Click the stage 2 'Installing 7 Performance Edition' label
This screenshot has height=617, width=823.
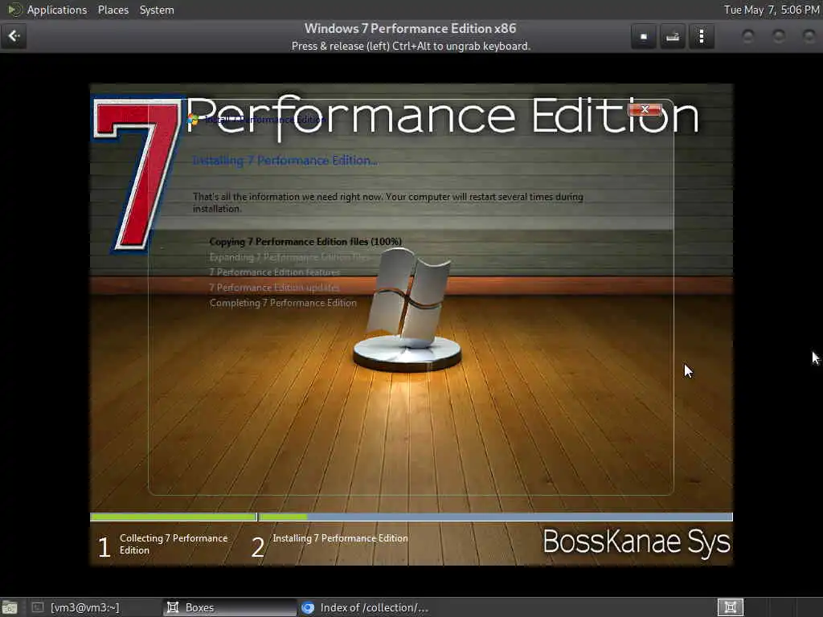(x=340, y=538)
